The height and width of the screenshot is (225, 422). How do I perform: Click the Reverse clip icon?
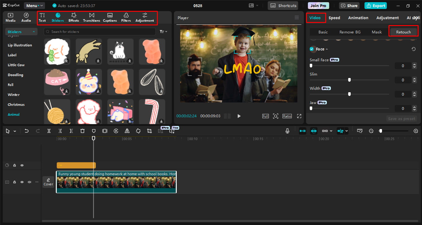click(x=116, y=131)
